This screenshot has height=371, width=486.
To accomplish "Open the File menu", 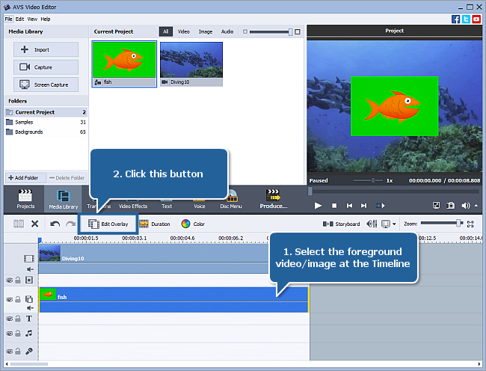I will [8, 19].
